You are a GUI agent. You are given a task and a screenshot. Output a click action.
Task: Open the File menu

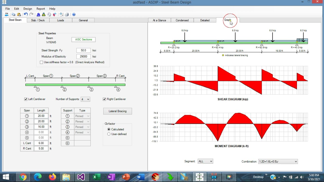tap(8, 9)
